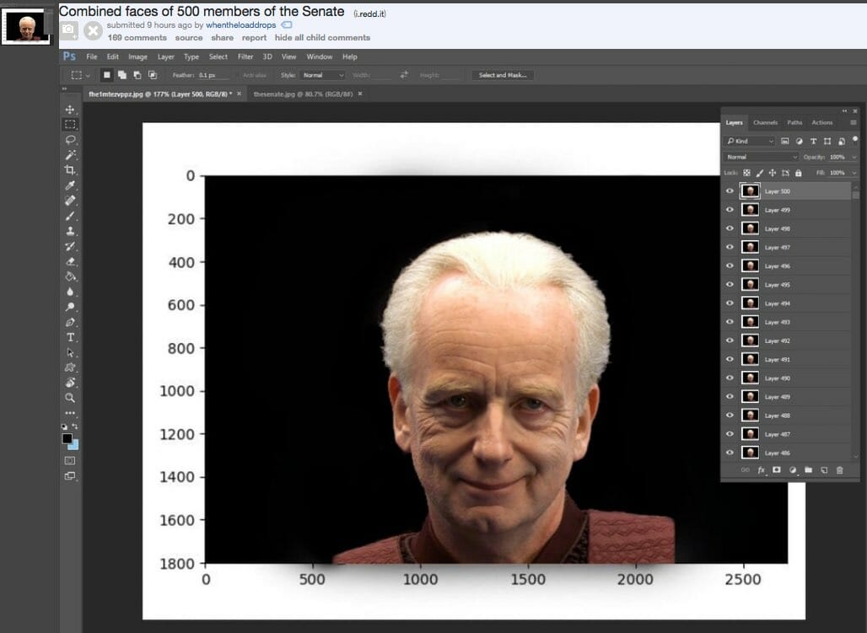Select the History Brush tool
The height and width of the screenshot is (633, 867).
click(x=70, y=246)
